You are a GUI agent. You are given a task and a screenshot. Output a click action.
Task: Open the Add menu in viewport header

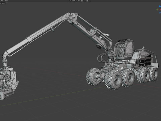(x=2, y=1)
